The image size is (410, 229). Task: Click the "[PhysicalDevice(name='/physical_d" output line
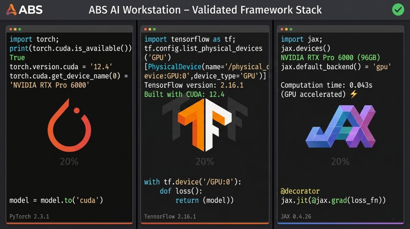pyautogui.click(x=207, y=67)
